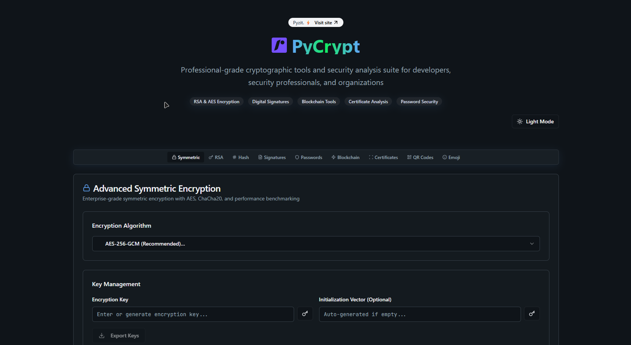Click the Pyzit. label in top badge
631x345 pixels.
pos(299,23)
